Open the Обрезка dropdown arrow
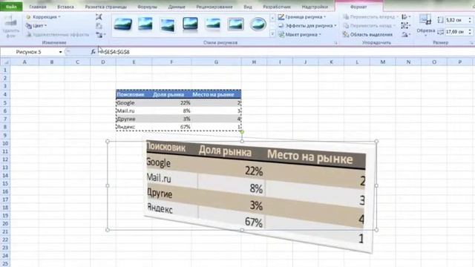475x267 pixels. coord(425,36)
